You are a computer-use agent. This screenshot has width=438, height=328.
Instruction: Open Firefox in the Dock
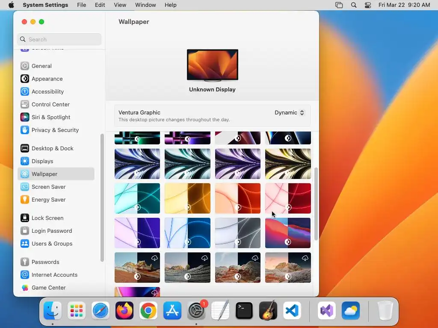(x=124, y=310)
